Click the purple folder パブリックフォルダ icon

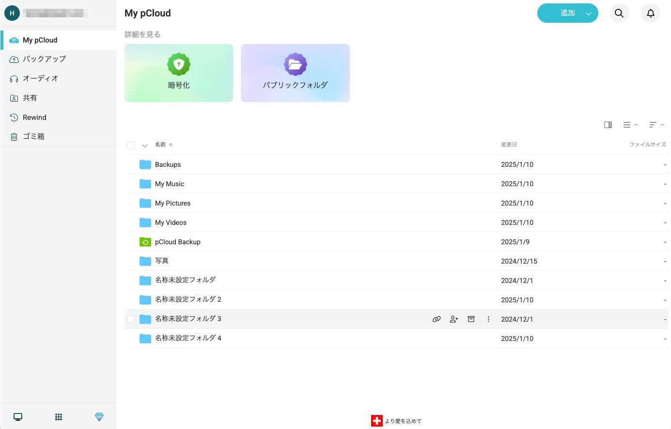pos(296,64)
